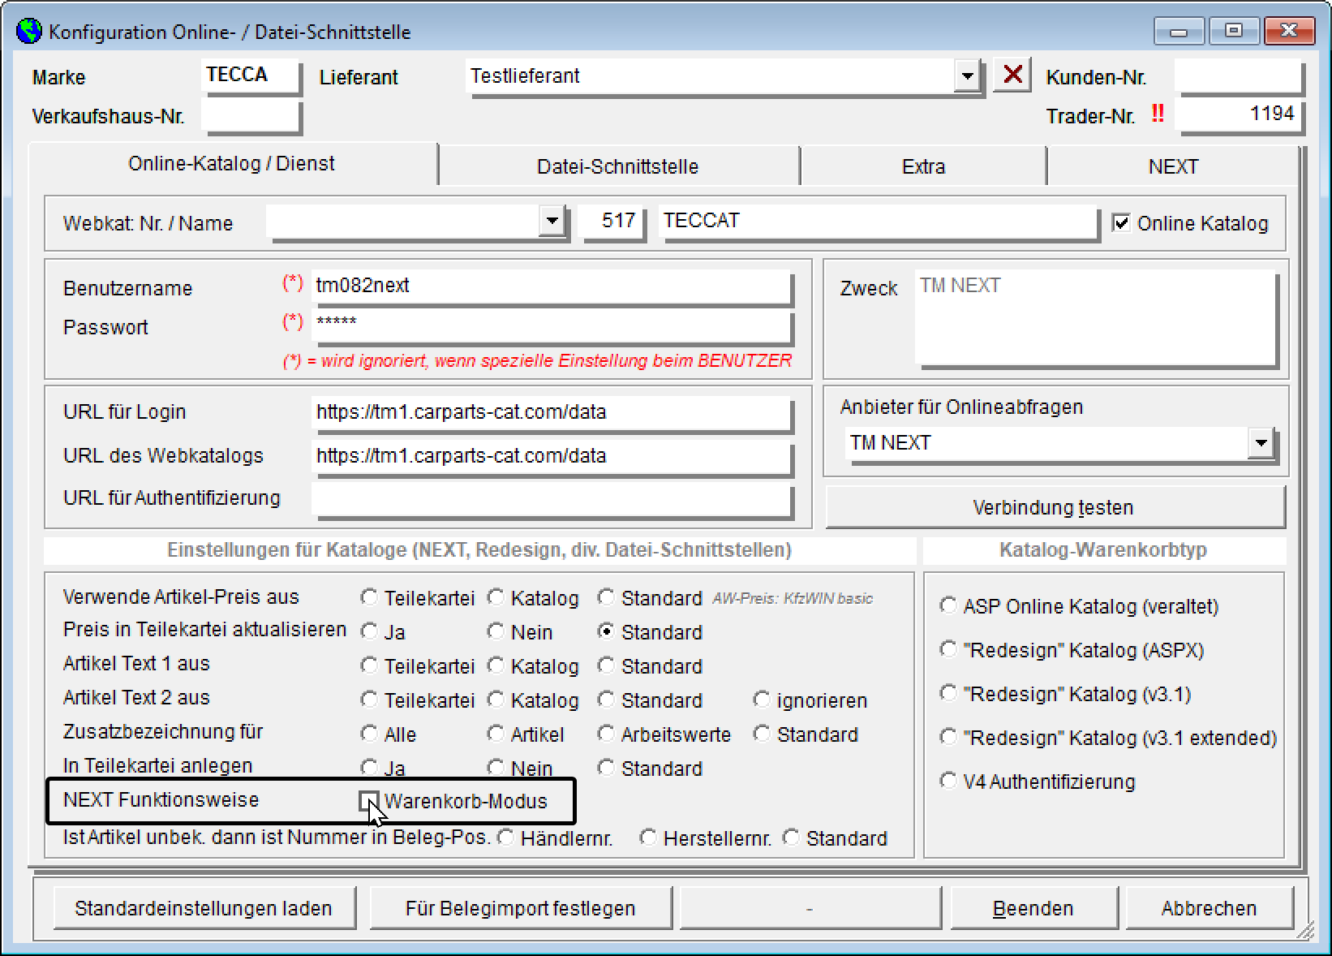Click the Benutzername input field
Viewport: 1332px width, 956px height.
point(550,286)
